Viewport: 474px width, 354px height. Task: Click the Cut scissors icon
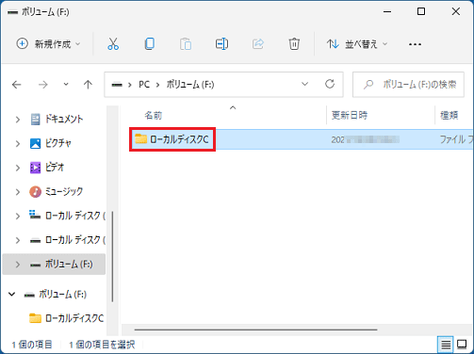[113, 44]
